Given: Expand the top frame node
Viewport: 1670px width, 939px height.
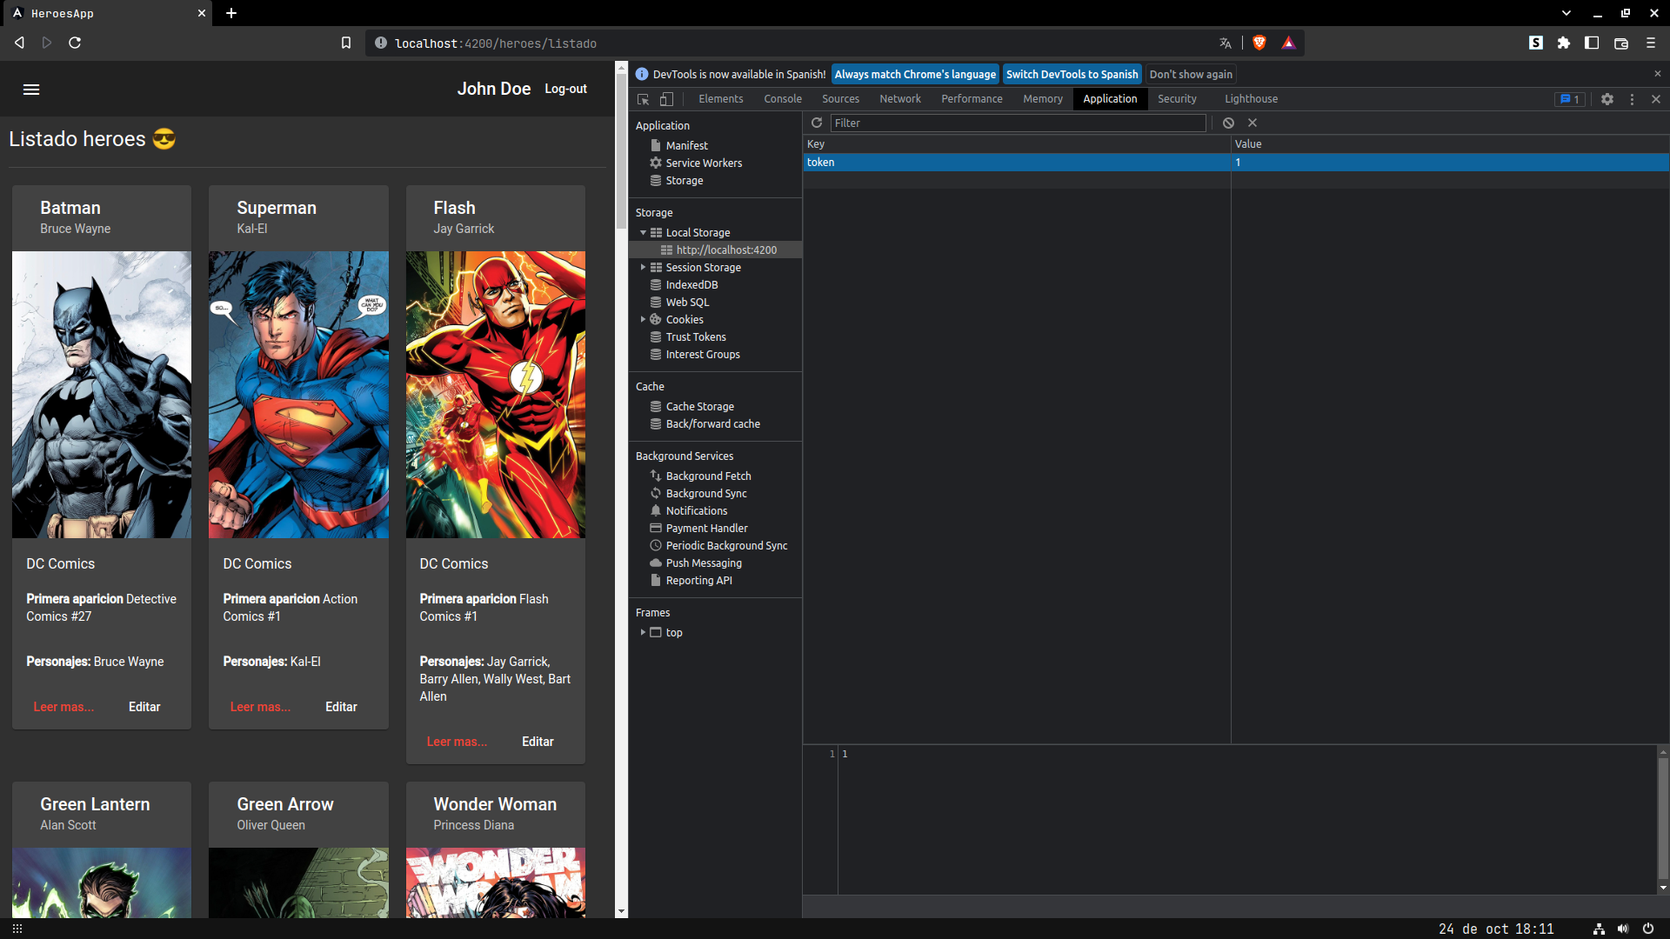Looking at the screenshot, I should pyautogui.click(x=643, y=632).
